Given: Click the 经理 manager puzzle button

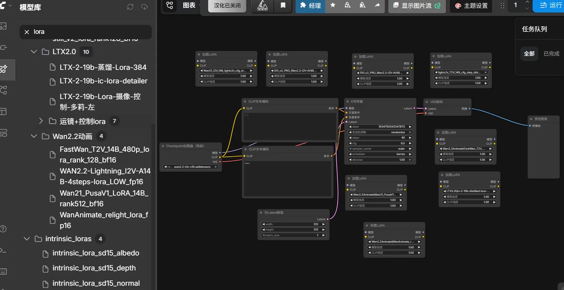Looking at the screenshot, I should click(310, 5).
